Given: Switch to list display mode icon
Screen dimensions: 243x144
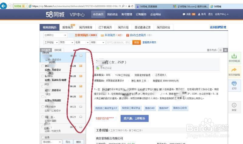Looking at the screenshot, I should (221, 50).
